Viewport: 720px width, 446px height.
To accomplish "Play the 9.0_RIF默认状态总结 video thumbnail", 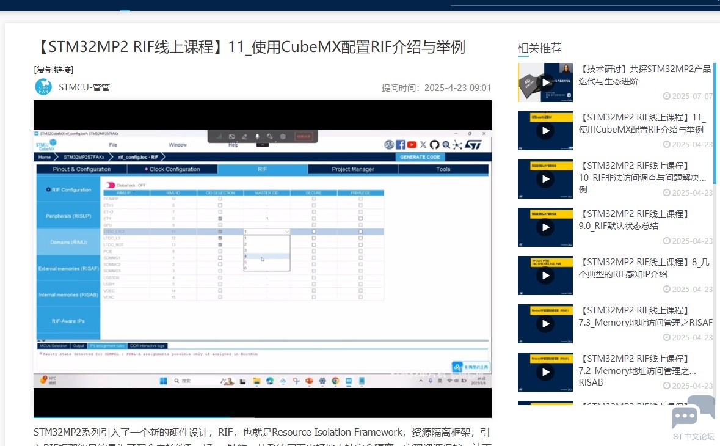I will pyautogui.click(x=545, y=227).
